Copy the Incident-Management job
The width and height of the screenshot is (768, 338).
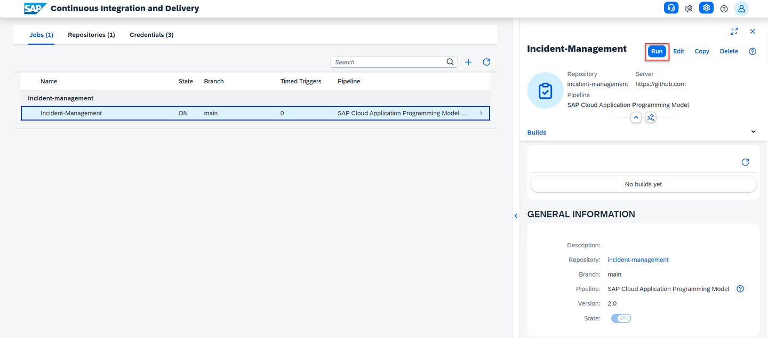[702, 51]
